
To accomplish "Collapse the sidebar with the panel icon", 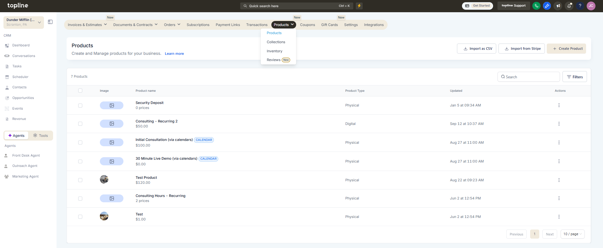I will (x=50, y=22).
